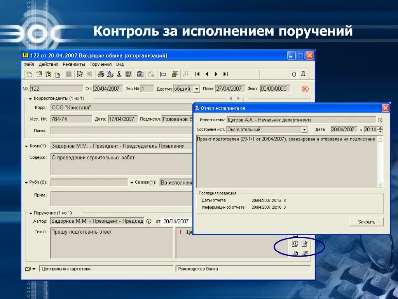Click the red circled K control indicator
Image resolution: width=398 pixels, height=299 pixels.
pos(305,89)
